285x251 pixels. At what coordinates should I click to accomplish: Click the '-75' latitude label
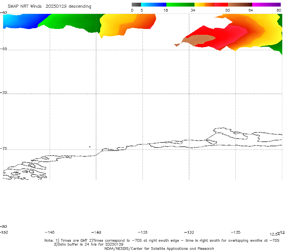pyautogui.click(x=3, y=149)
